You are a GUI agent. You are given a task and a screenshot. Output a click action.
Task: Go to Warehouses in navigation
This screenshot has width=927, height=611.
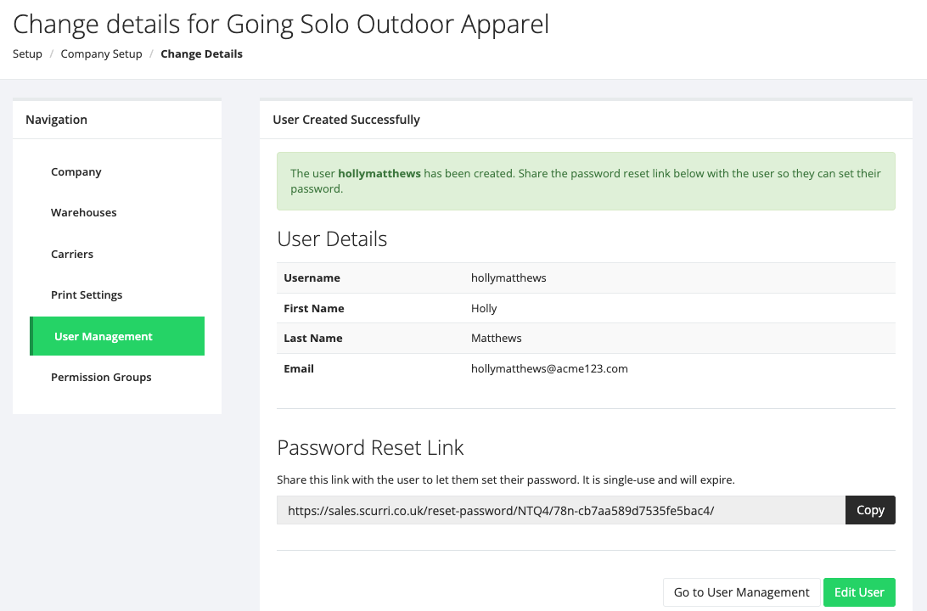[x=83, y=213]
